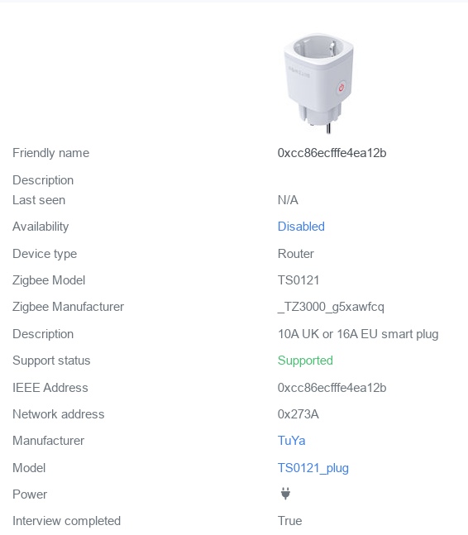Open the TuYa manufacturer link
This screenshot has width=468, height=535.
coord(291,441)
